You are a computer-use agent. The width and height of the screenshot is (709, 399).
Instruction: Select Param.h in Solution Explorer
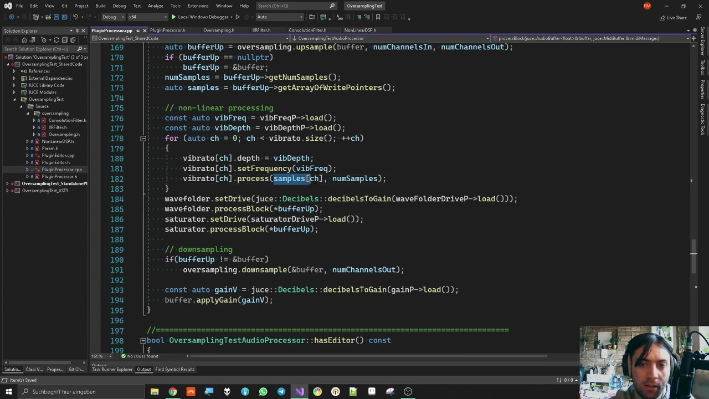tap(50, 149)
